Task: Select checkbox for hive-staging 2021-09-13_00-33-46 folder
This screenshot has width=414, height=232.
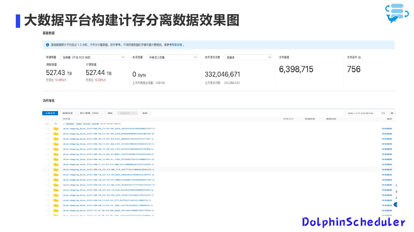Action: tap(47, 170)
